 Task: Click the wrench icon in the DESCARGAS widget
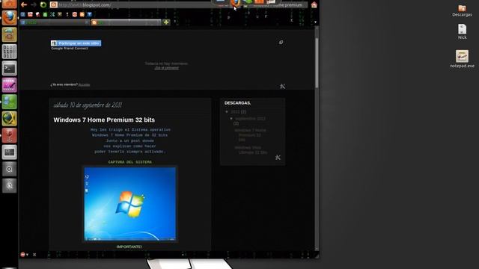click(278, 158)
